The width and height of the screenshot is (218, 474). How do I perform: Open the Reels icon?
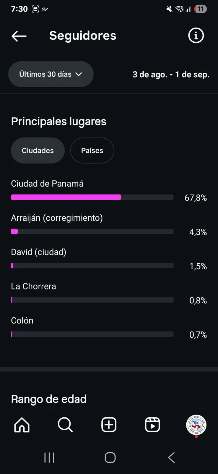(x=152, y=425)
